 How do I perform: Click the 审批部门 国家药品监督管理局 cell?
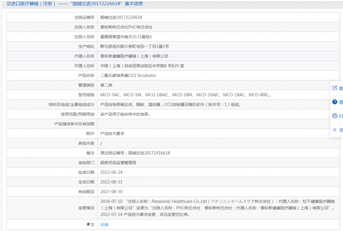pos(120,162)
